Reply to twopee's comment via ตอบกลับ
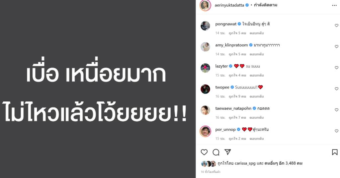The image size is (340, 178). [257, 96]
